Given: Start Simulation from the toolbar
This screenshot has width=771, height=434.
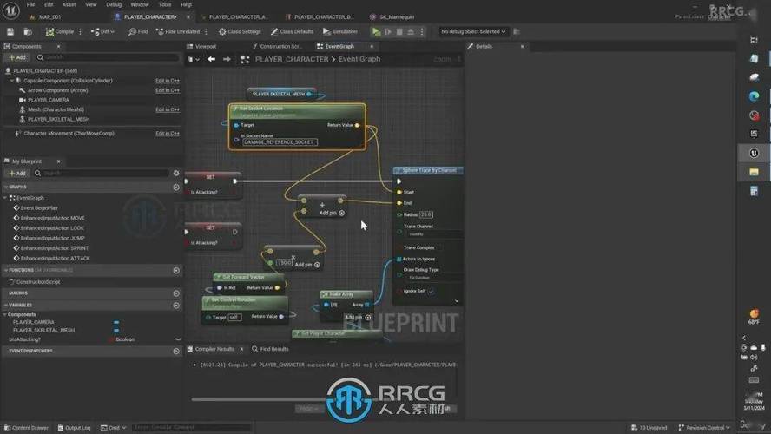Looking at the screenshot, I should [x=340, y=31].
